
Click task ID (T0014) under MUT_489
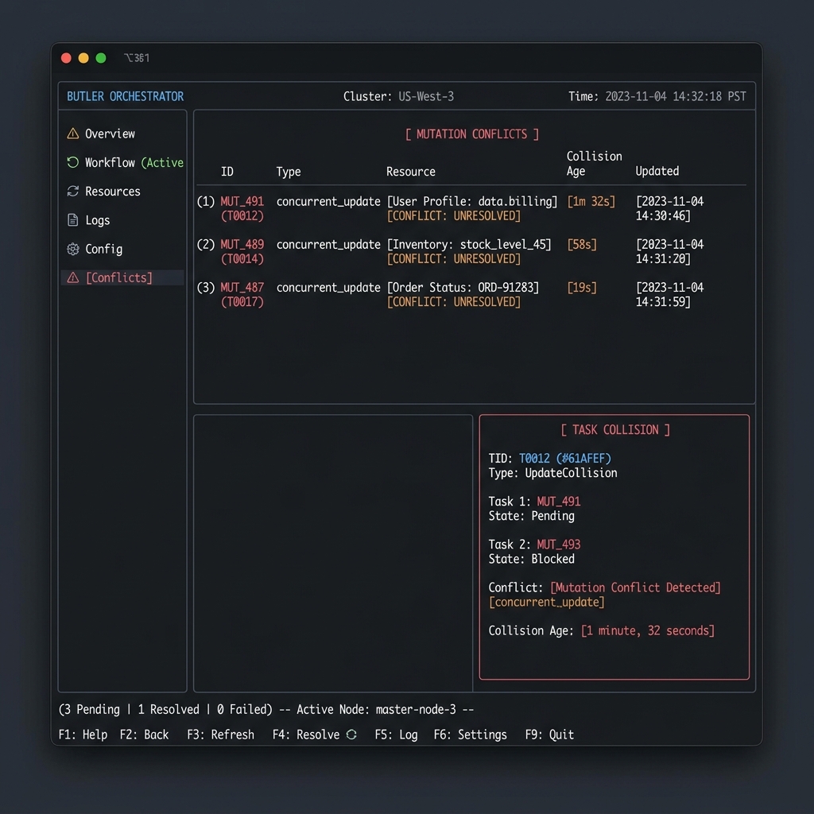pyautogui.click(x=242, y=258)
